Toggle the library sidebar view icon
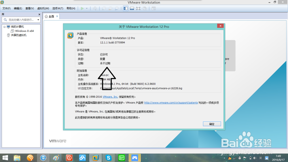Image resolution: width=288 pixels, height=162 pixels. (x=126, y=8)
